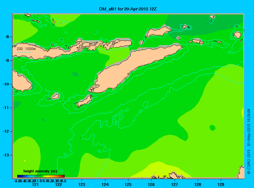
Task: Click the '© CSIRO 2015' timestamp text
Action: pos(249,141)
